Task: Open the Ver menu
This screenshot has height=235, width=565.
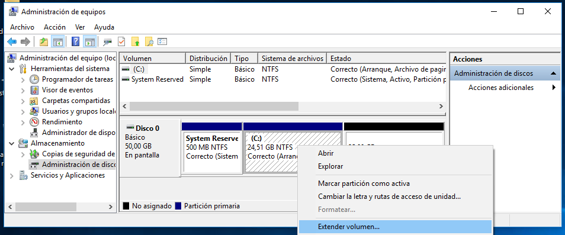Action: click(80, 27)
